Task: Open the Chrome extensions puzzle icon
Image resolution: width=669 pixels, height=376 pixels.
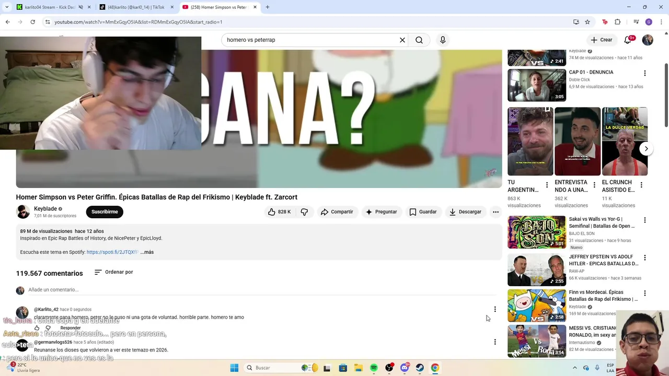Action: [617, 22]
